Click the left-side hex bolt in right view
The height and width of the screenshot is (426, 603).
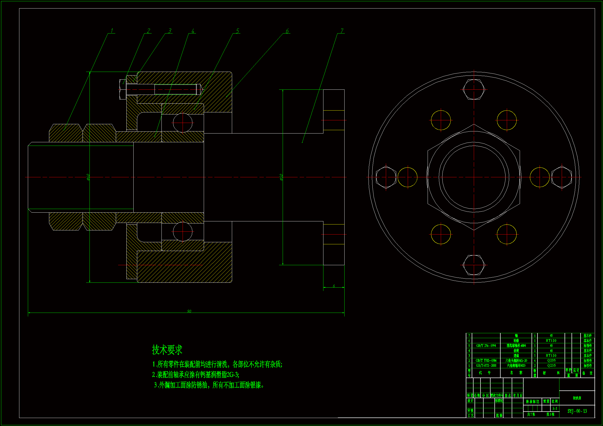point(386,177)
